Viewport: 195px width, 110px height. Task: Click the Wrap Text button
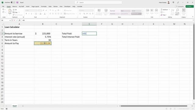pyautogui.click(x=68, y=10)
